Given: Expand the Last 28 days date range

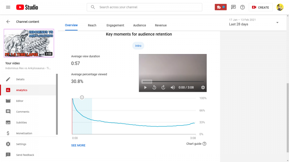Looking at the screenshot, I should tap(277, 22).
